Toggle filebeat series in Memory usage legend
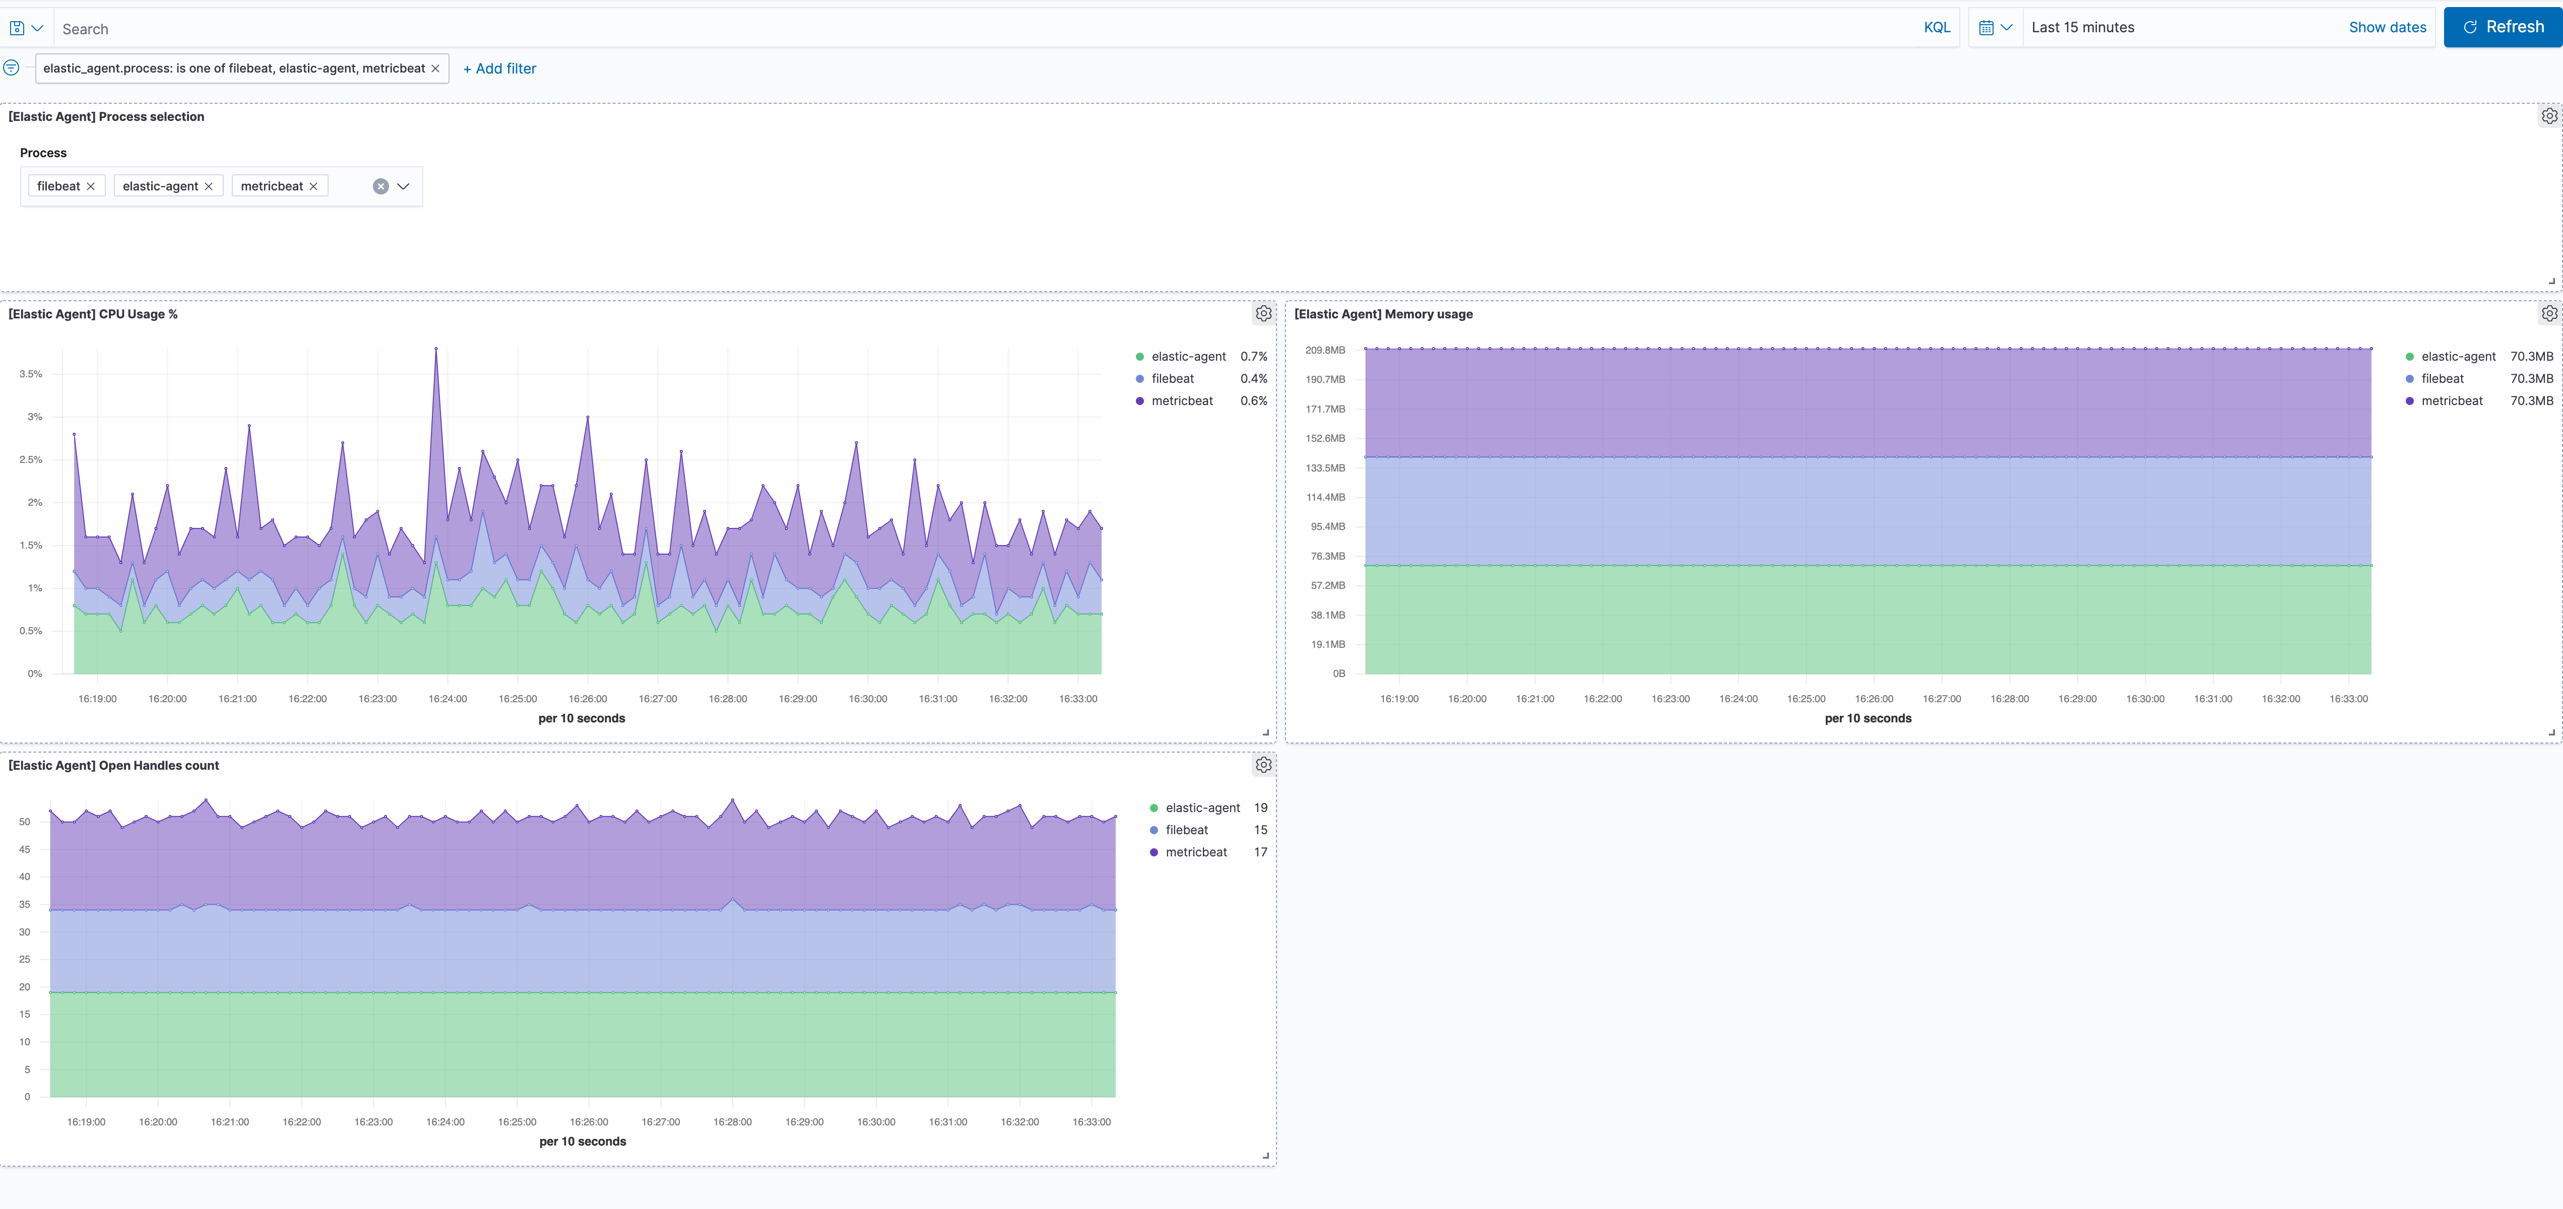 click(2442, 379)
